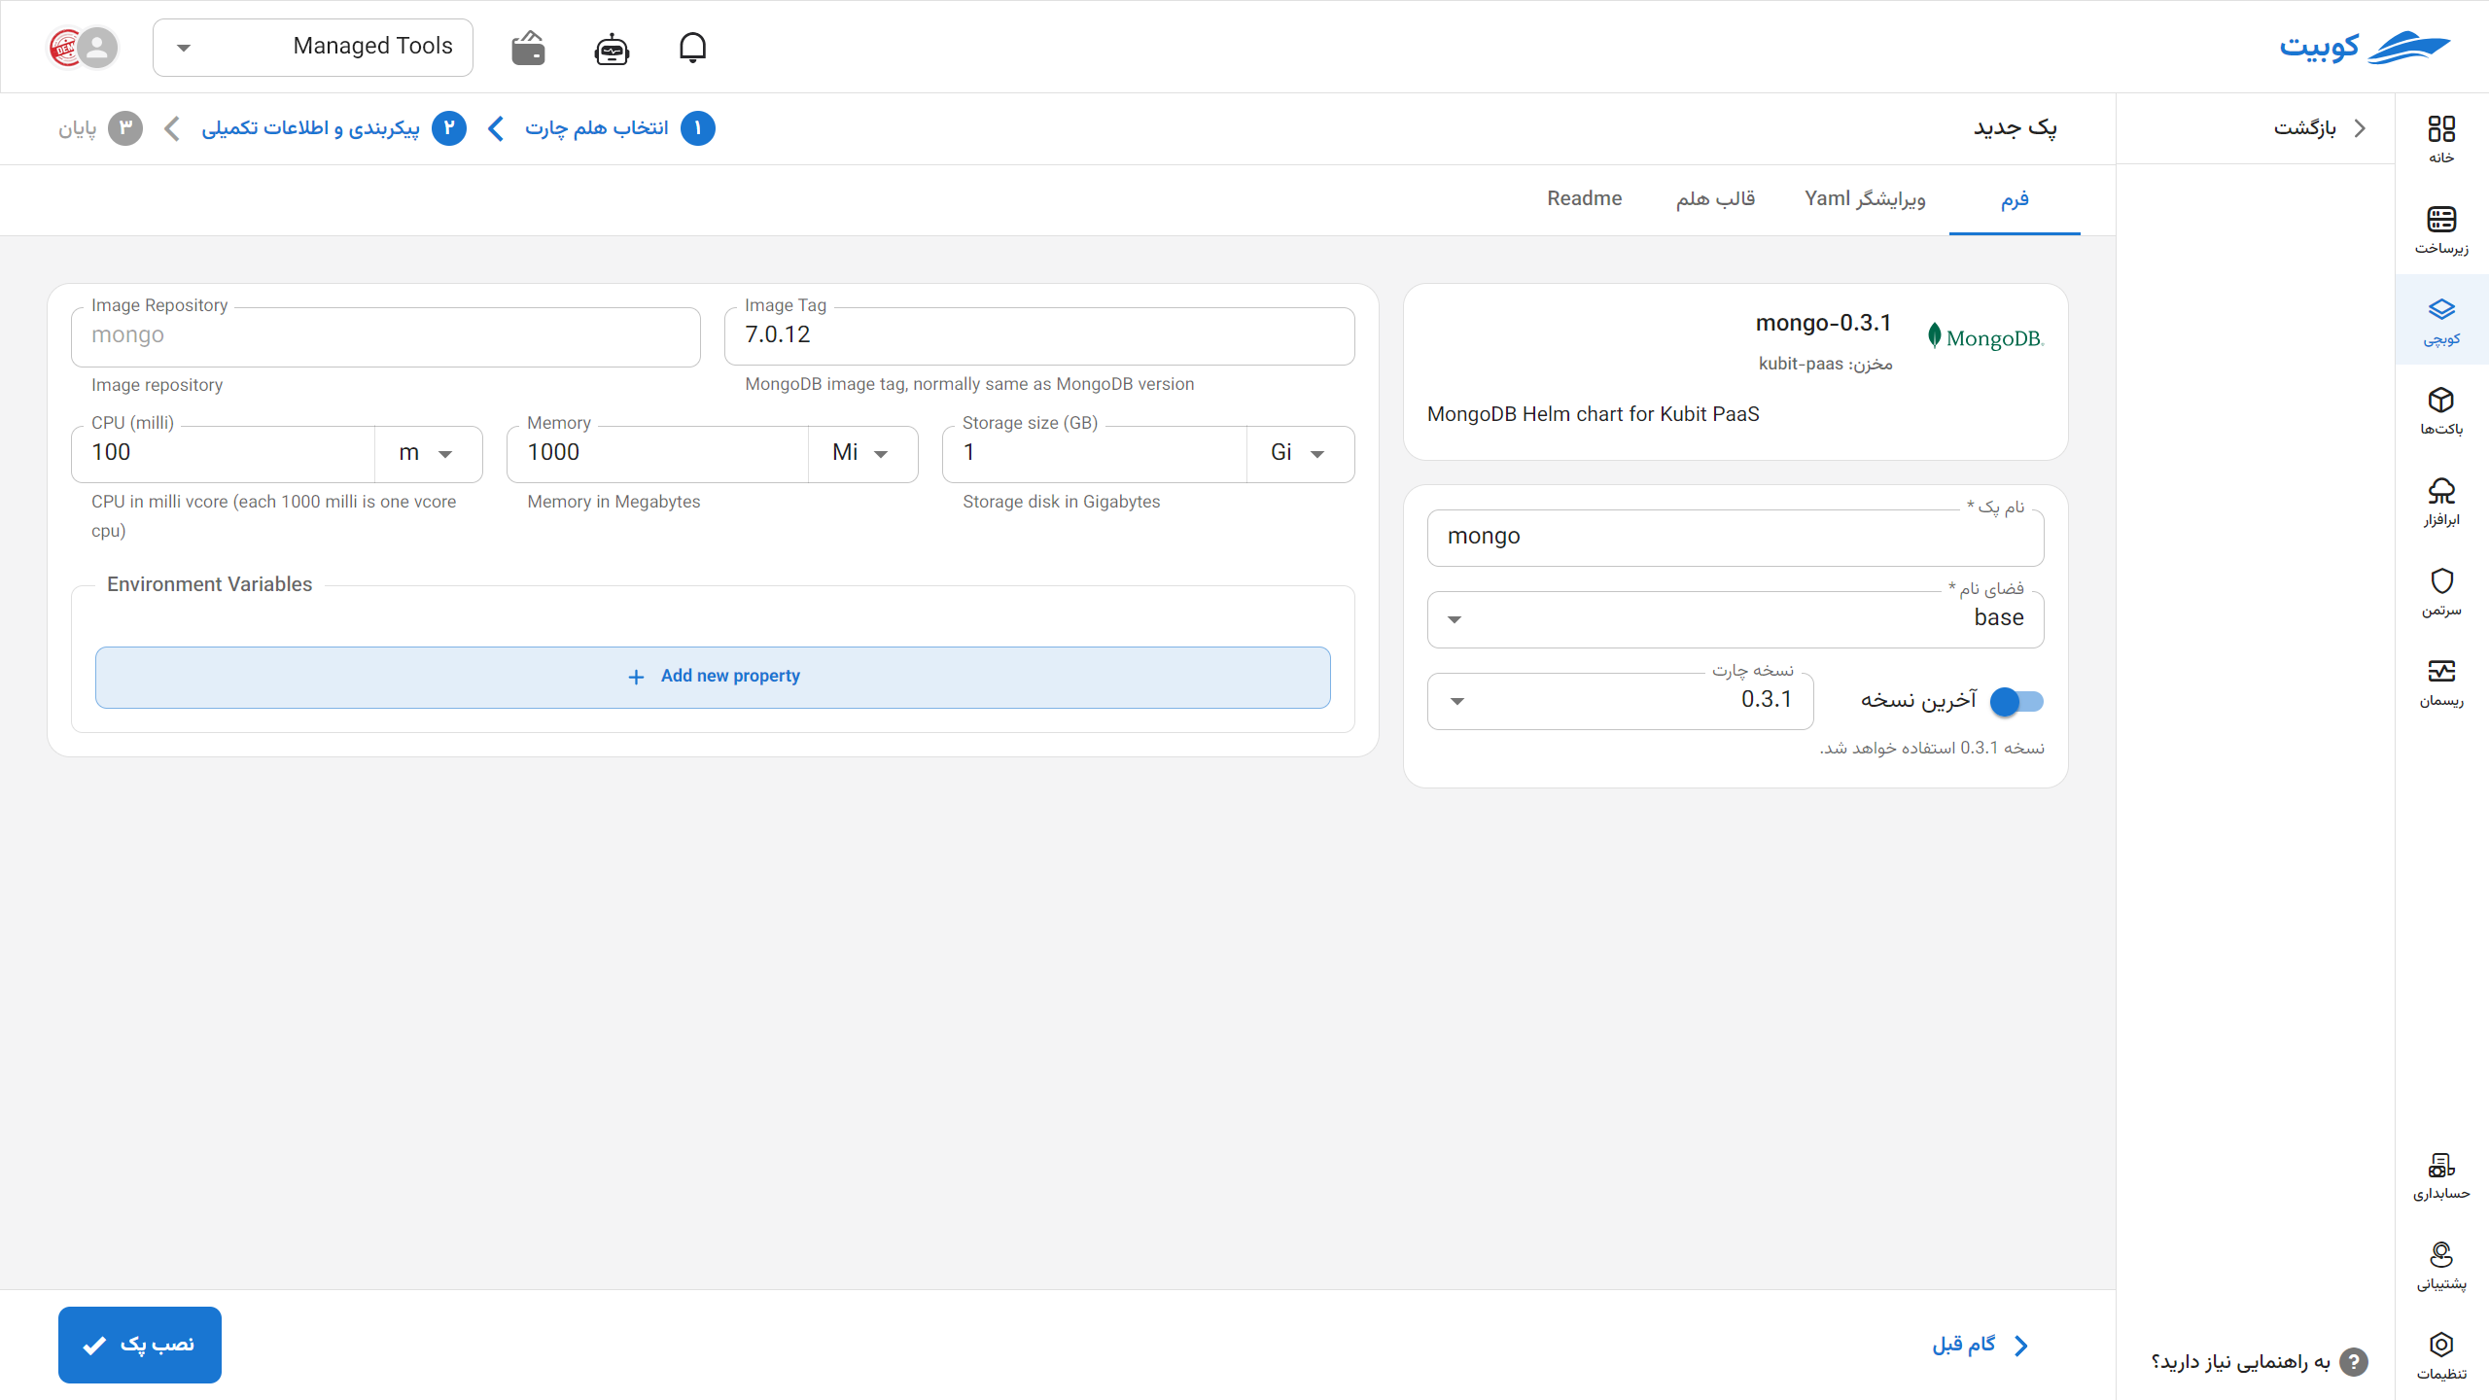Click the Kubit logo
Viewport: 2489px width, 1400px height.
(x=2365, y=47)
